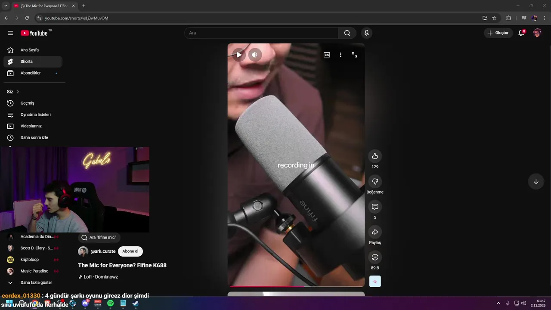Select Shorts in the sidebar
The height and width of the screenshot is (310, 551).
33,62
